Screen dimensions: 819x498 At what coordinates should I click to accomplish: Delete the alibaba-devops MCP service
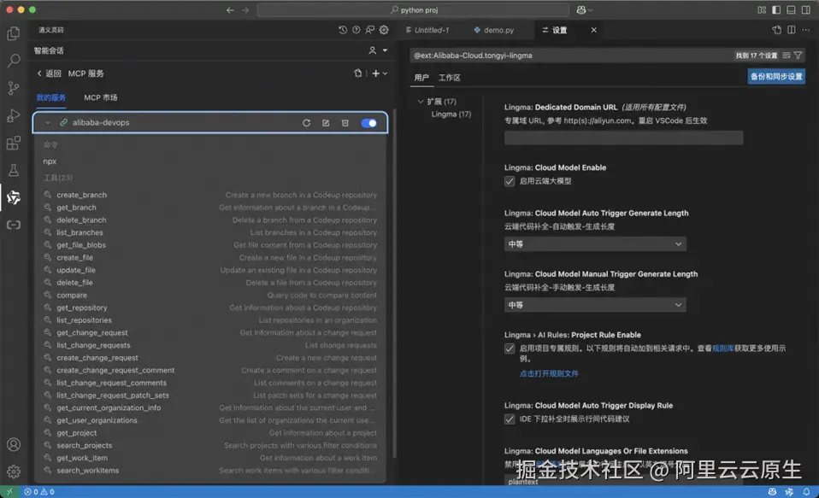(x=345, y=123)
